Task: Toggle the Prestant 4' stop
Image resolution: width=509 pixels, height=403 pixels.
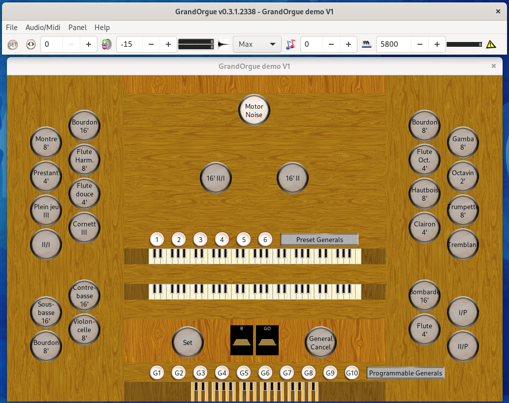Action: 46,177
